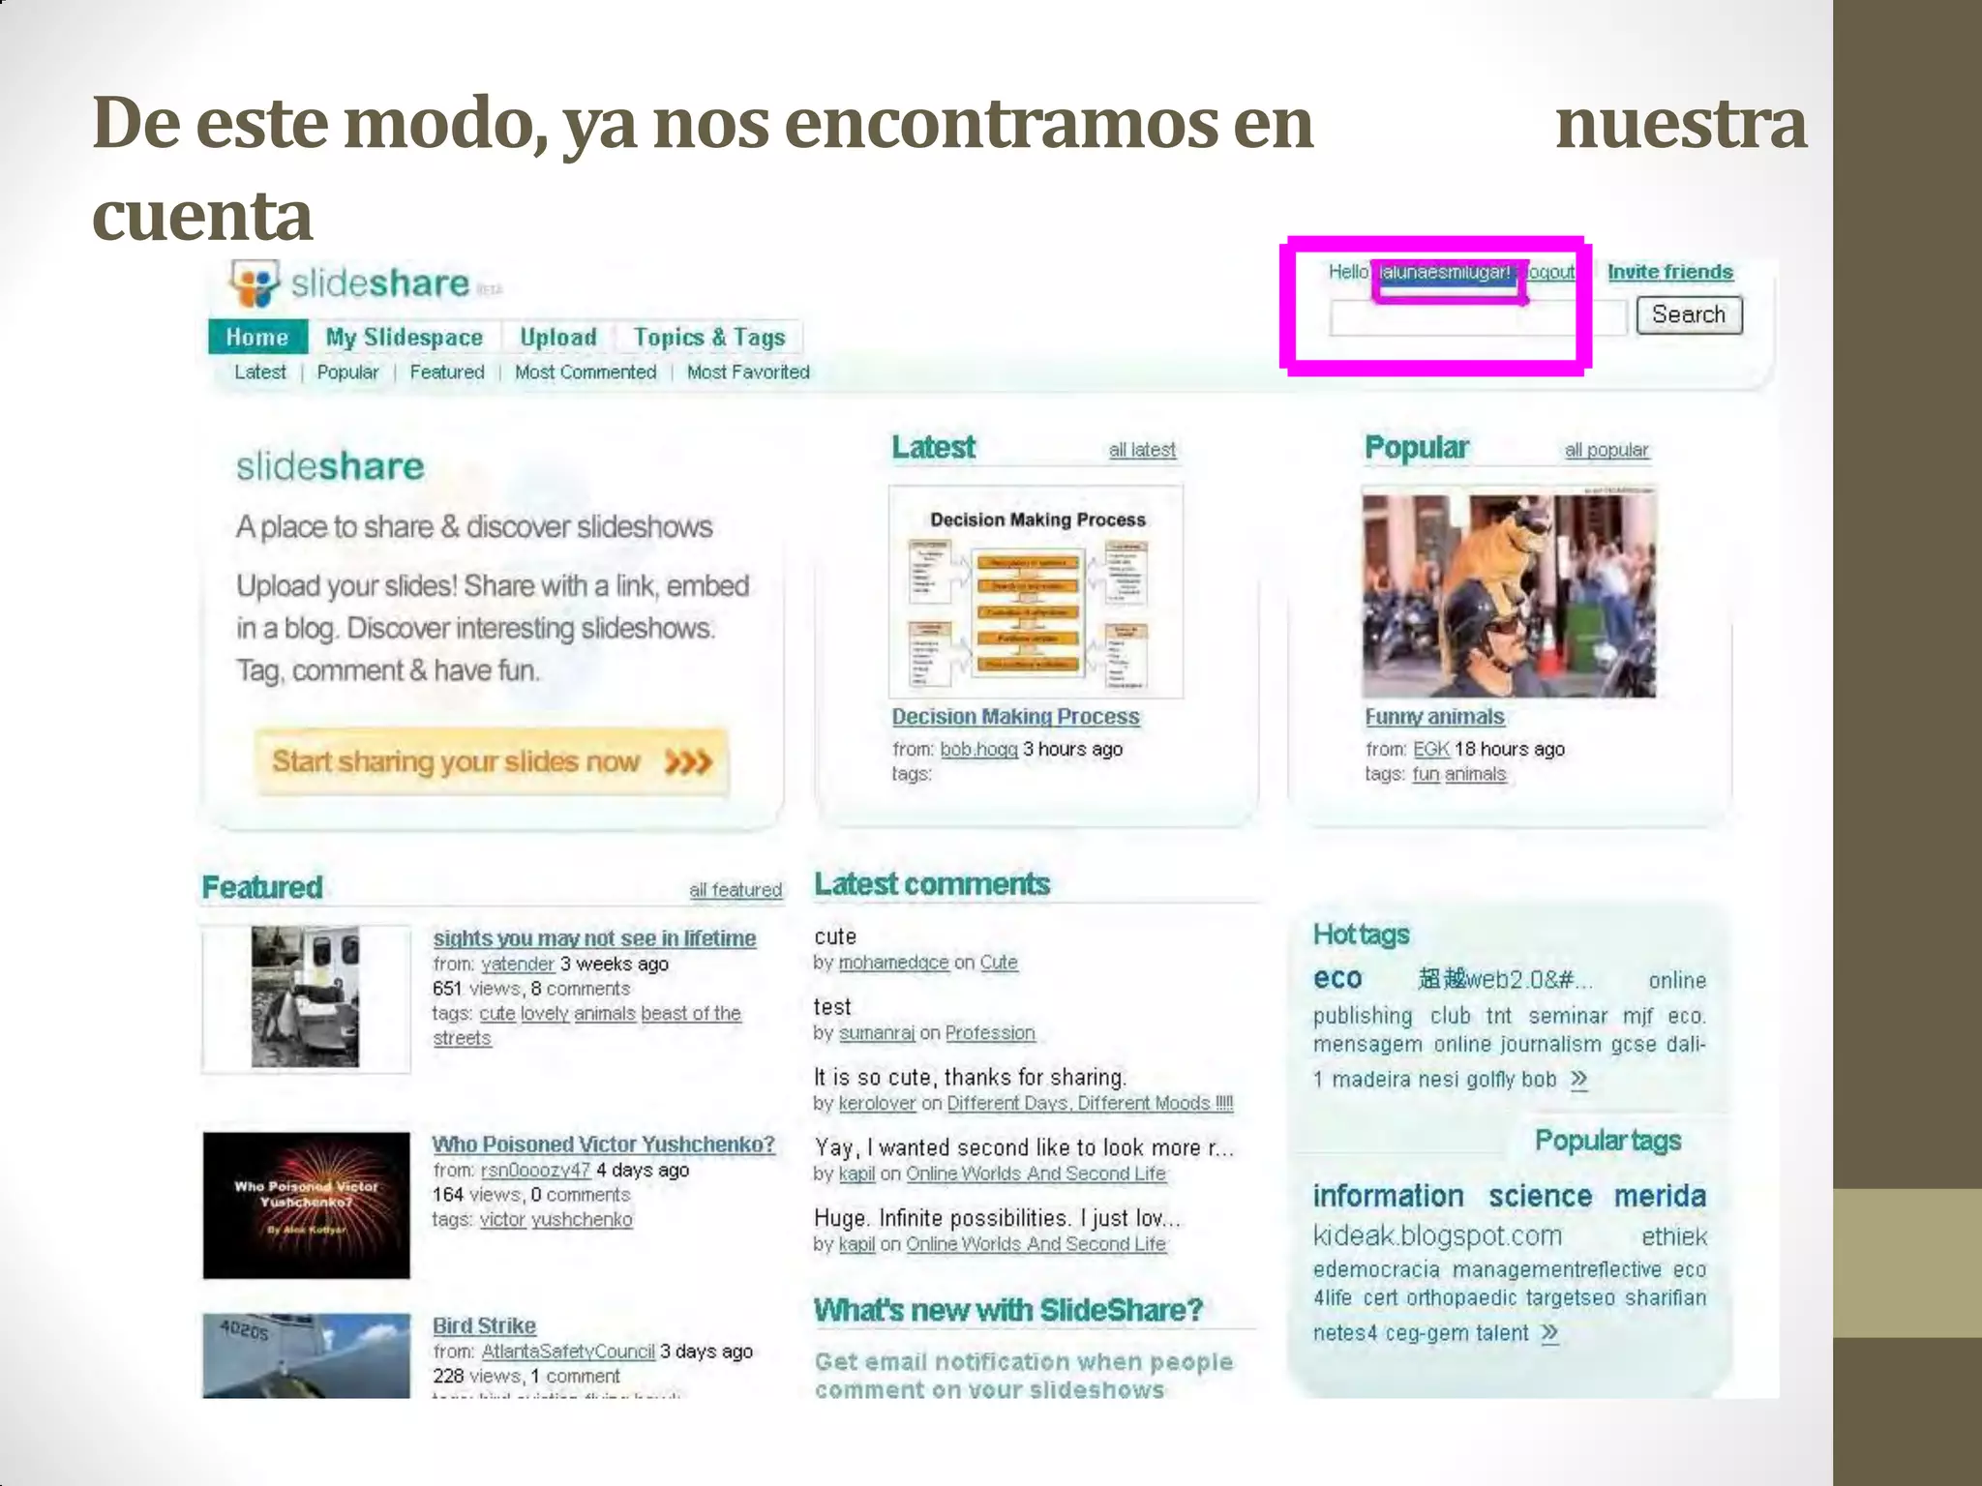Select the Featured sub-navigation link
Viewport: 1982px width, 1486px height.
pos(447,372)
